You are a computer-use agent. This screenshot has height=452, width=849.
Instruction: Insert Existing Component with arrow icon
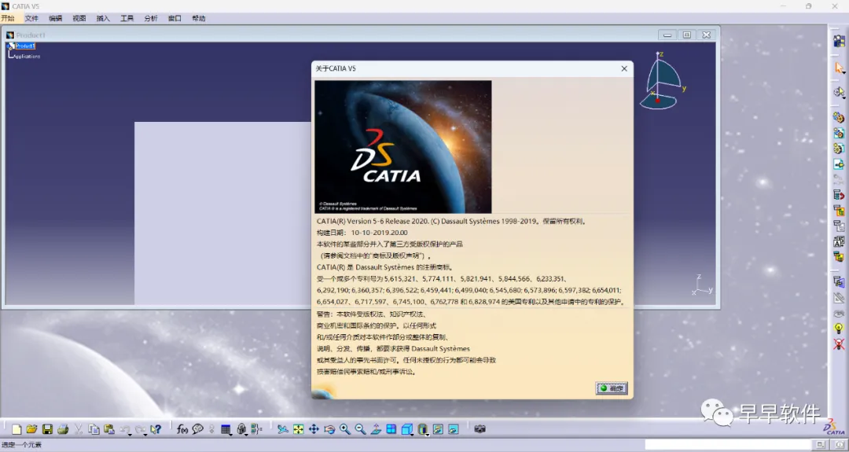[x=839, y=164]
